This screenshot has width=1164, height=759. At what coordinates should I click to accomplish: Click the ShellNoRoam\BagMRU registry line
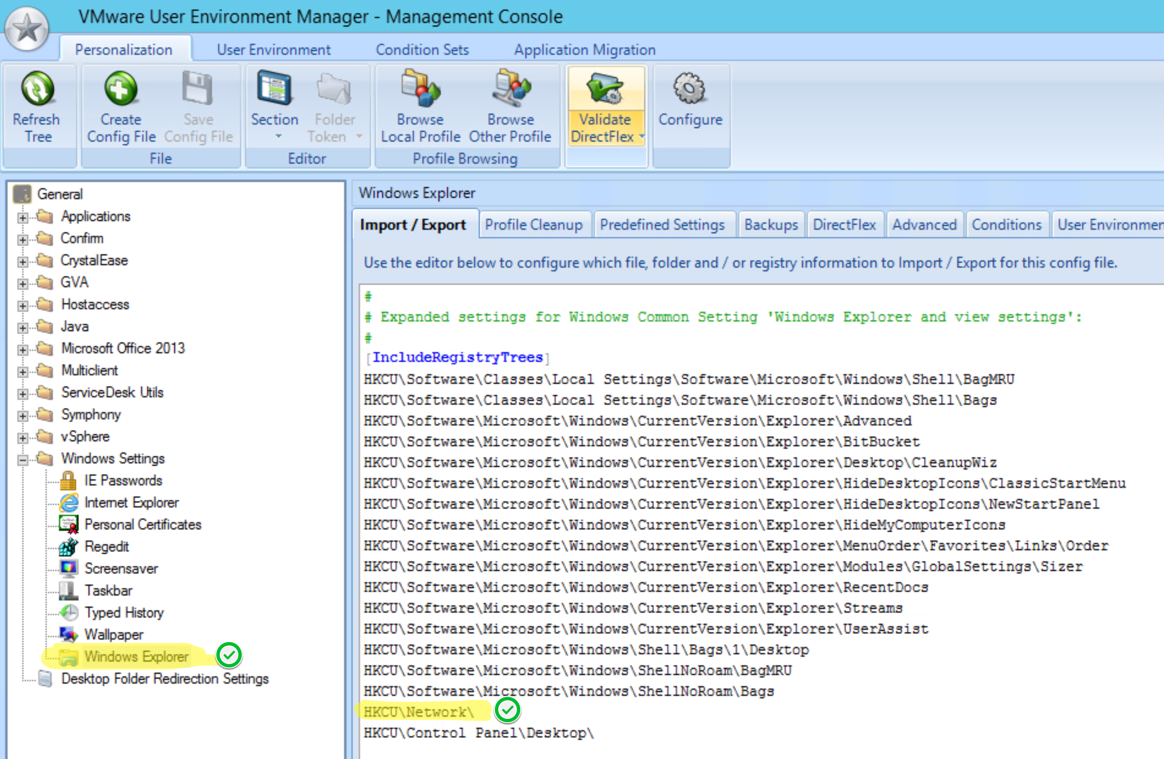578,670
